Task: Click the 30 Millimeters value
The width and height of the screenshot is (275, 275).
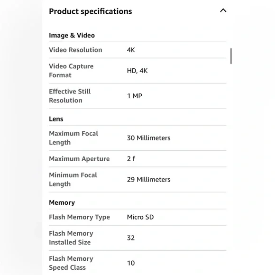Action: 148,138
